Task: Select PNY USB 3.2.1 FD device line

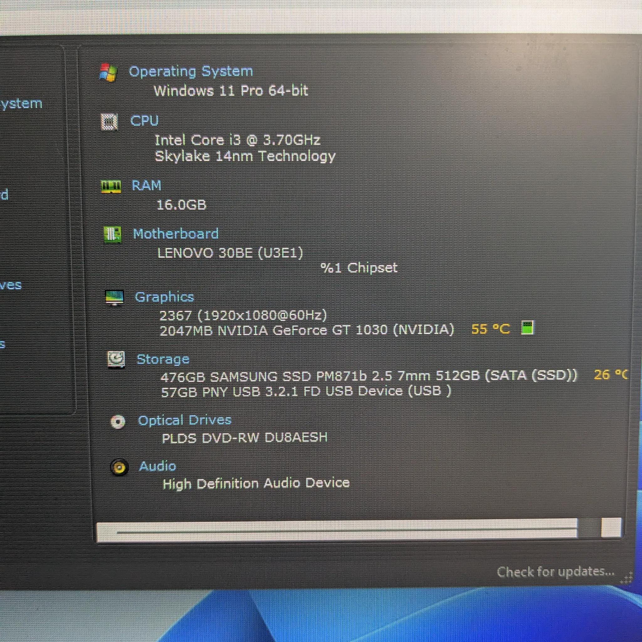Action: tap(306, 392)
